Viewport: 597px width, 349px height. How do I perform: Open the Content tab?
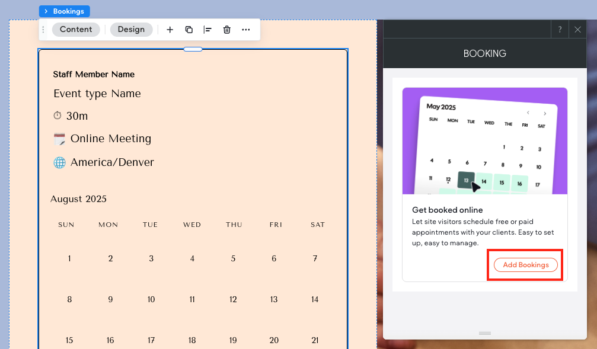point(76,29)
